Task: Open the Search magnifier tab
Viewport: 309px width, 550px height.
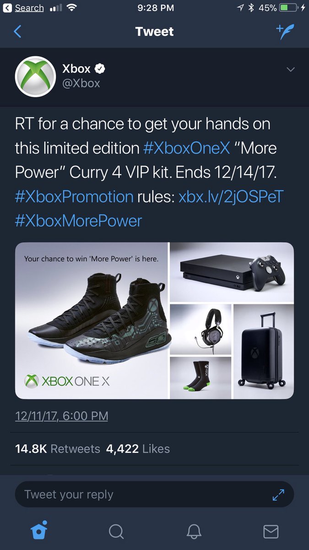Action: [116, 531]
